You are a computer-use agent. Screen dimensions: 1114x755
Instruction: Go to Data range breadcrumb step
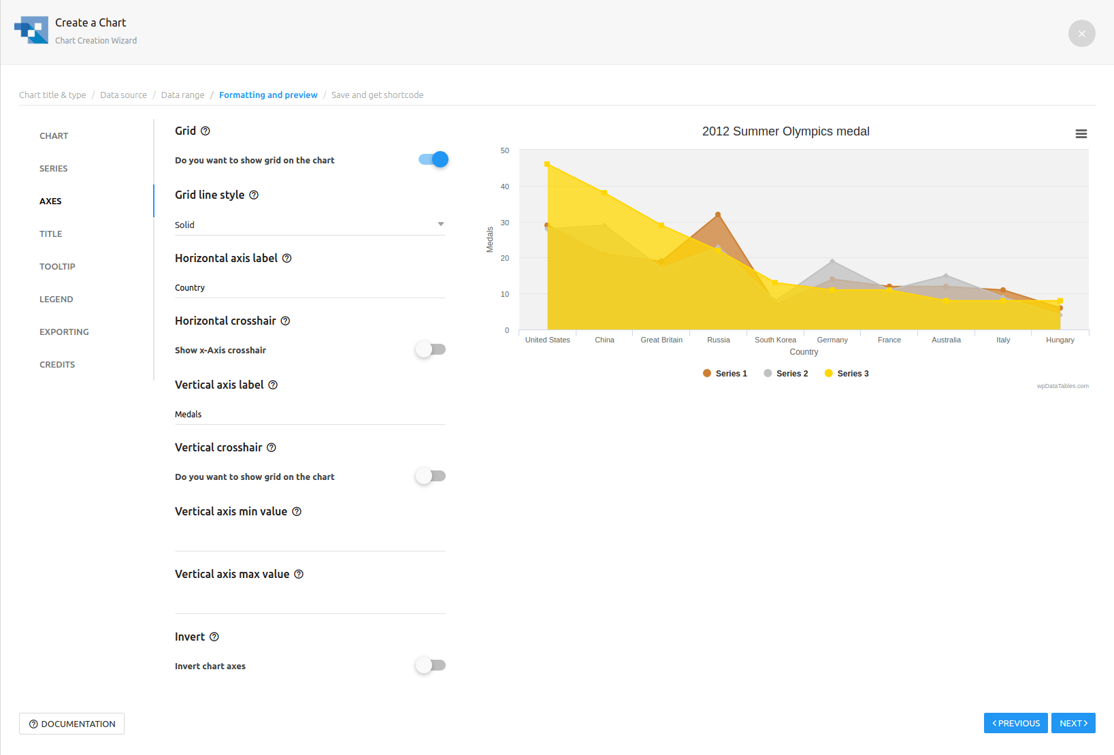coord(182,95)
